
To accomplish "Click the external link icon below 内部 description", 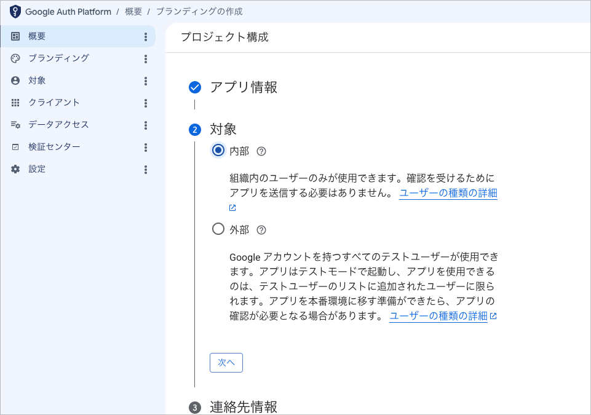I will tap(232, 208).
